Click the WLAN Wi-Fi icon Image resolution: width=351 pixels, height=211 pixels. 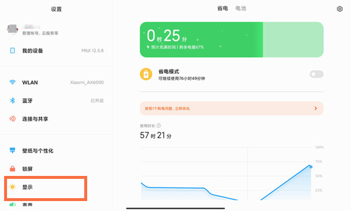coord(12,82)
